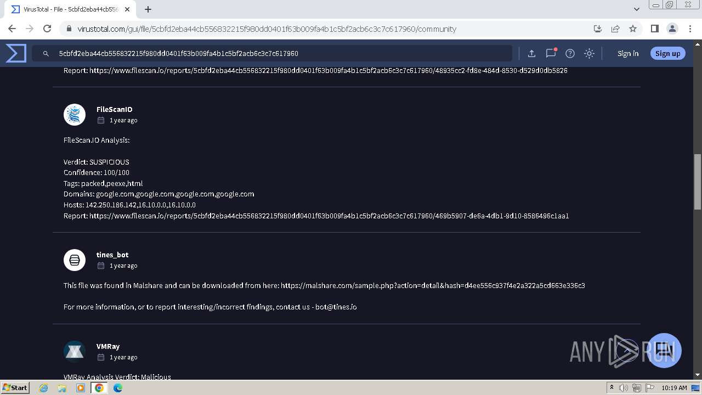
Task: Click the browser address bar URL
Action: coord(267,29)
